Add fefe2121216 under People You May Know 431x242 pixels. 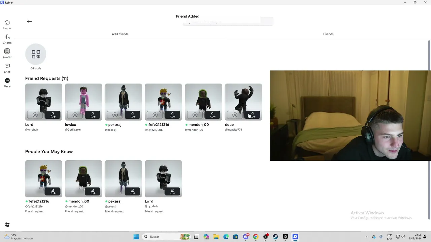53,192
